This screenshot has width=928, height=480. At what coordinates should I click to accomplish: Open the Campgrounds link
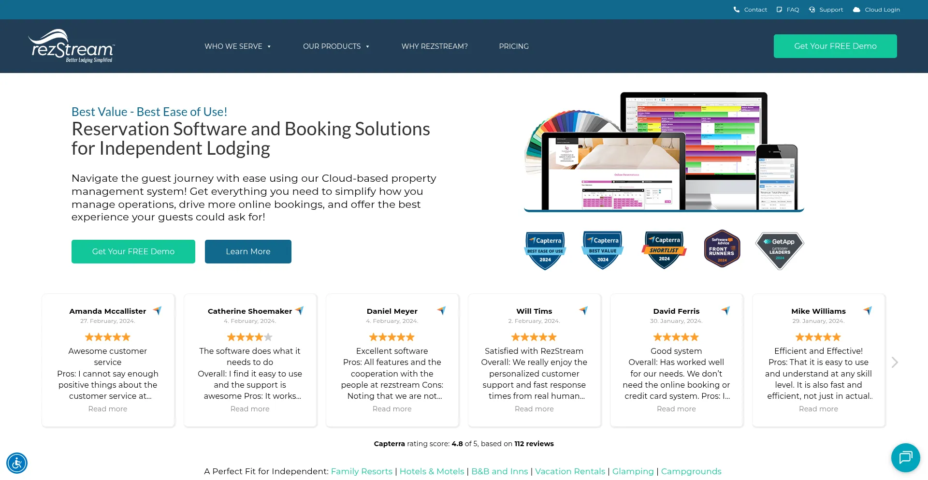click(691, 471)
